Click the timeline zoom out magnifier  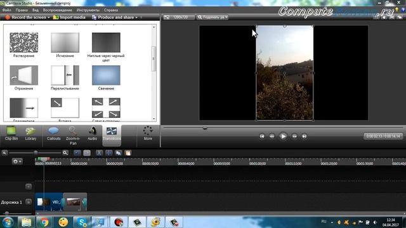point(4,153)
